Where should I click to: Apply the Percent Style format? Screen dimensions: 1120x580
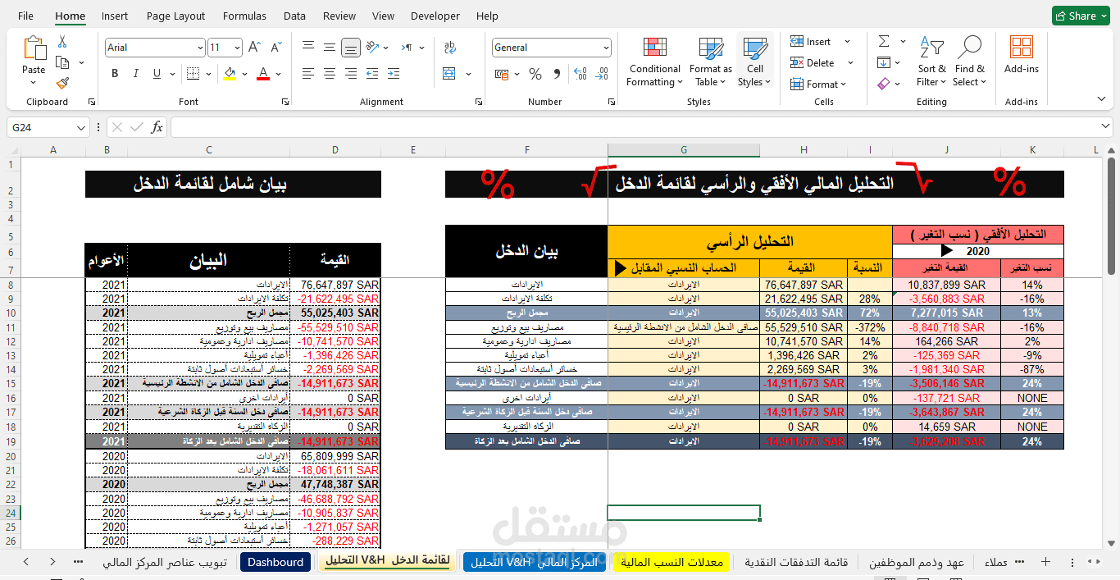[x=535, y=74]
